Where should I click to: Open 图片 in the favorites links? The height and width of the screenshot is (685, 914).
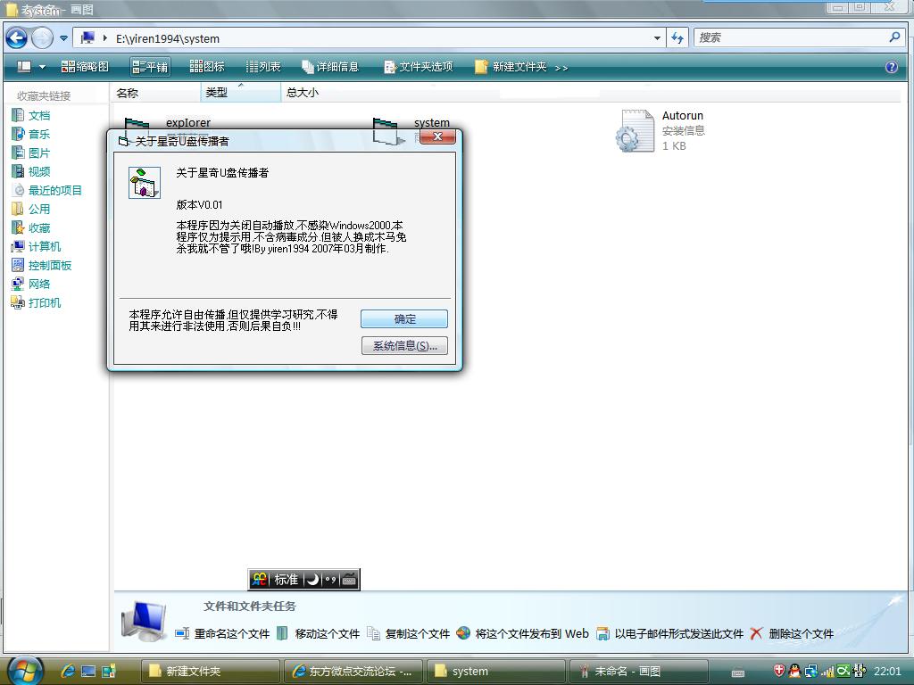(x=31, y=153)
